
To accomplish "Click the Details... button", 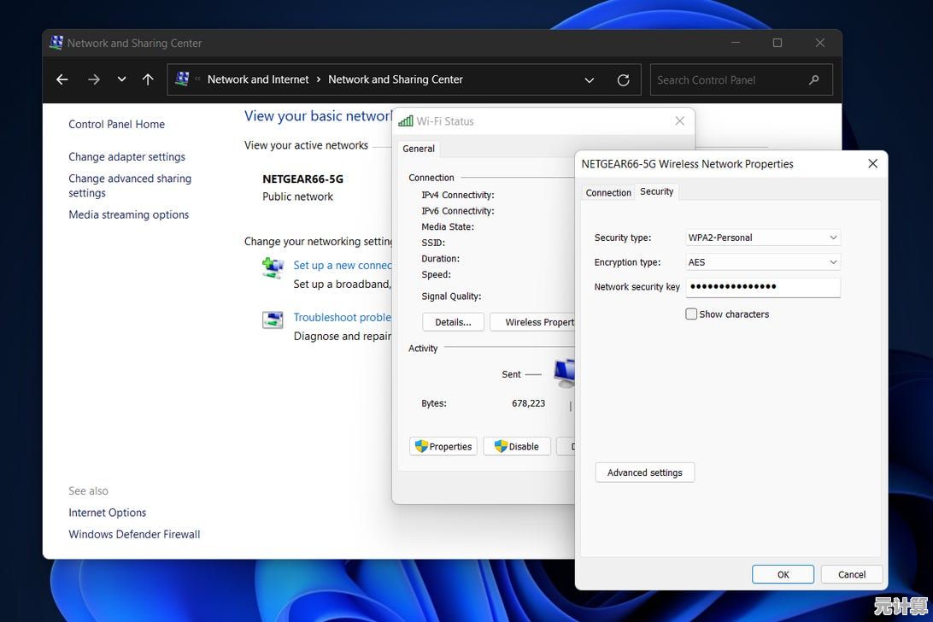I will point(452,322).
